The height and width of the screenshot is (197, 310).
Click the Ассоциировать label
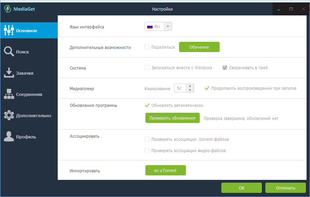pos(85,136)
